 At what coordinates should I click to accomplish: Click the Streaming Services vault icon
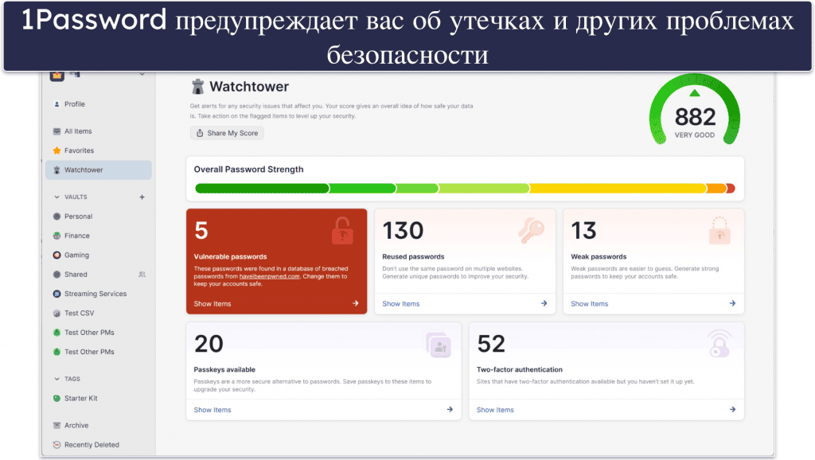57,294
